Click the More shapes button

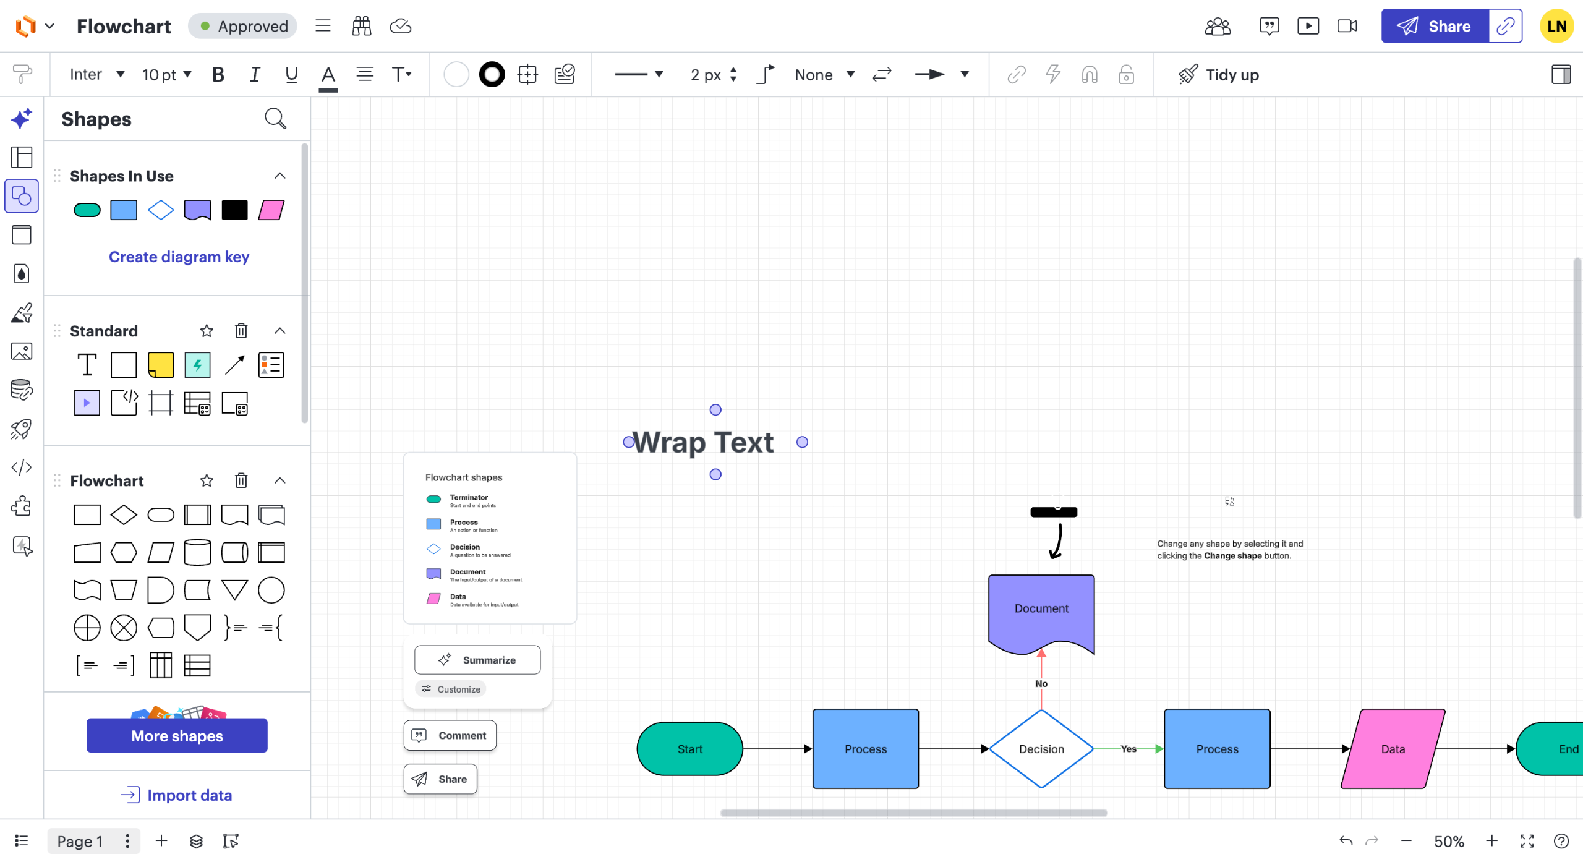click(177, 735)
